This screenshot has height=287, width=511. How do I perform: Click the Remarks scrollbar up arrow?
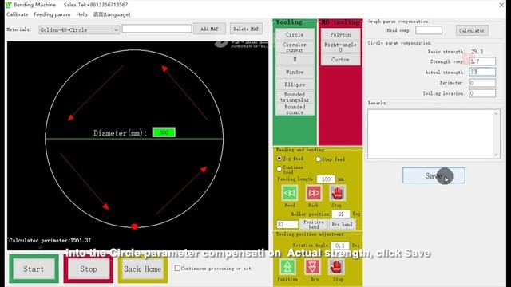click(x=496, y=113)
